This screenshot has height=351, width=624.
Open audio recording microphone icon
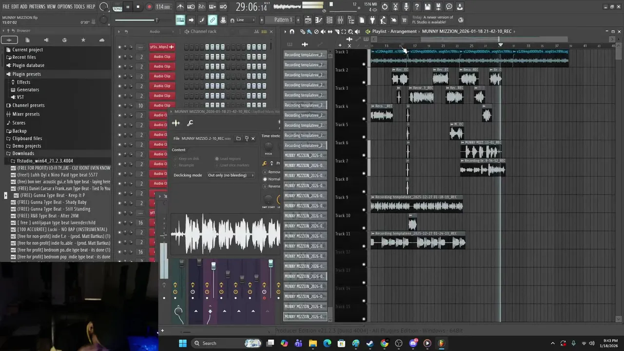click(406, 7)
